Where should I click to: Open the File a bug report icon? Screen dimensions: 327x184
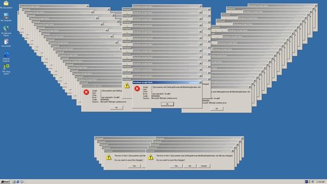pyautogui.click(x=6, y=70)
